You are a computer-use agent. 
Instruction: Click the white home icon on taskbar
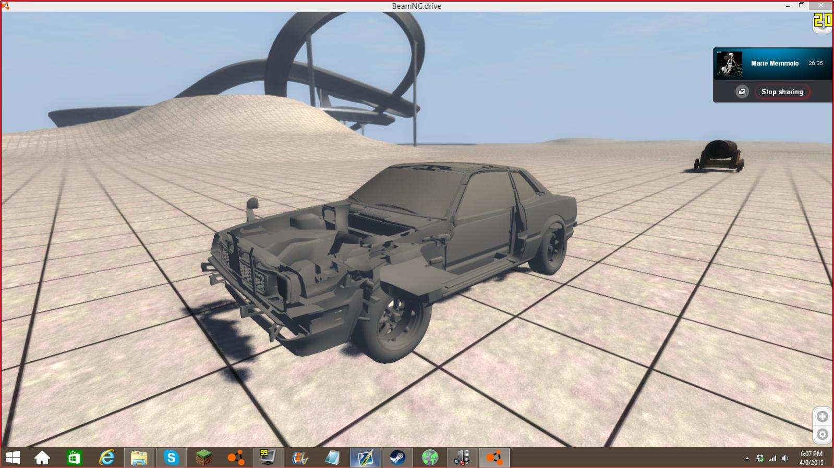click(x=42, y=458)
